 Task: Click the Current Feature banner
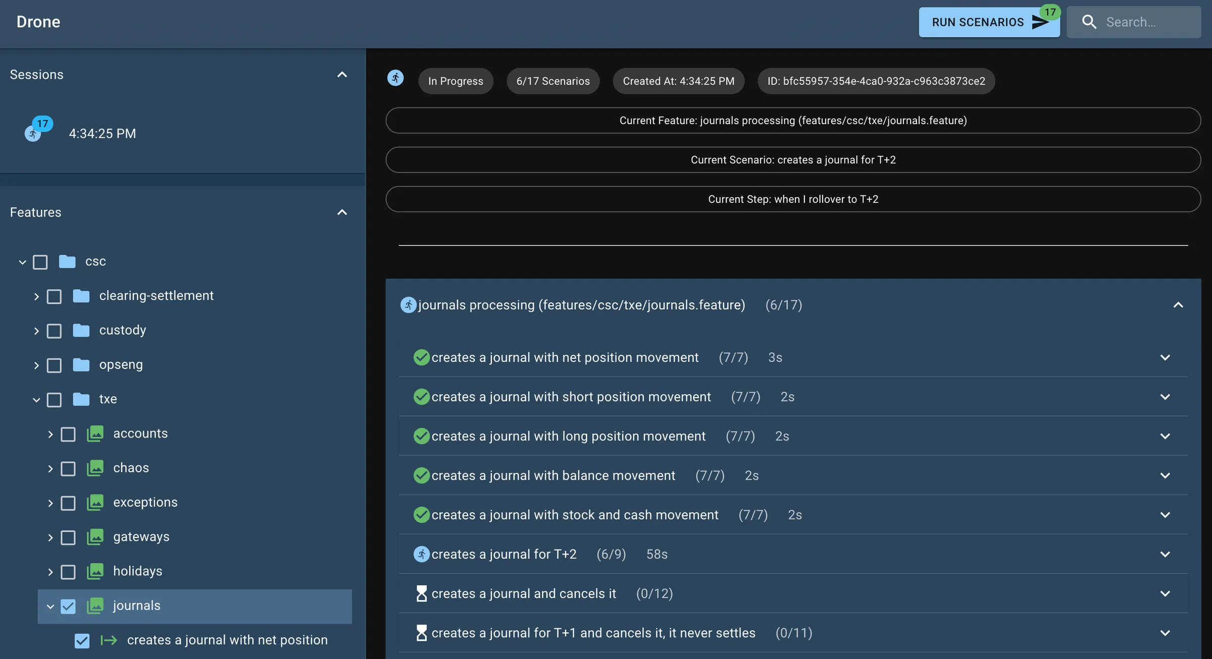[793, 121]
